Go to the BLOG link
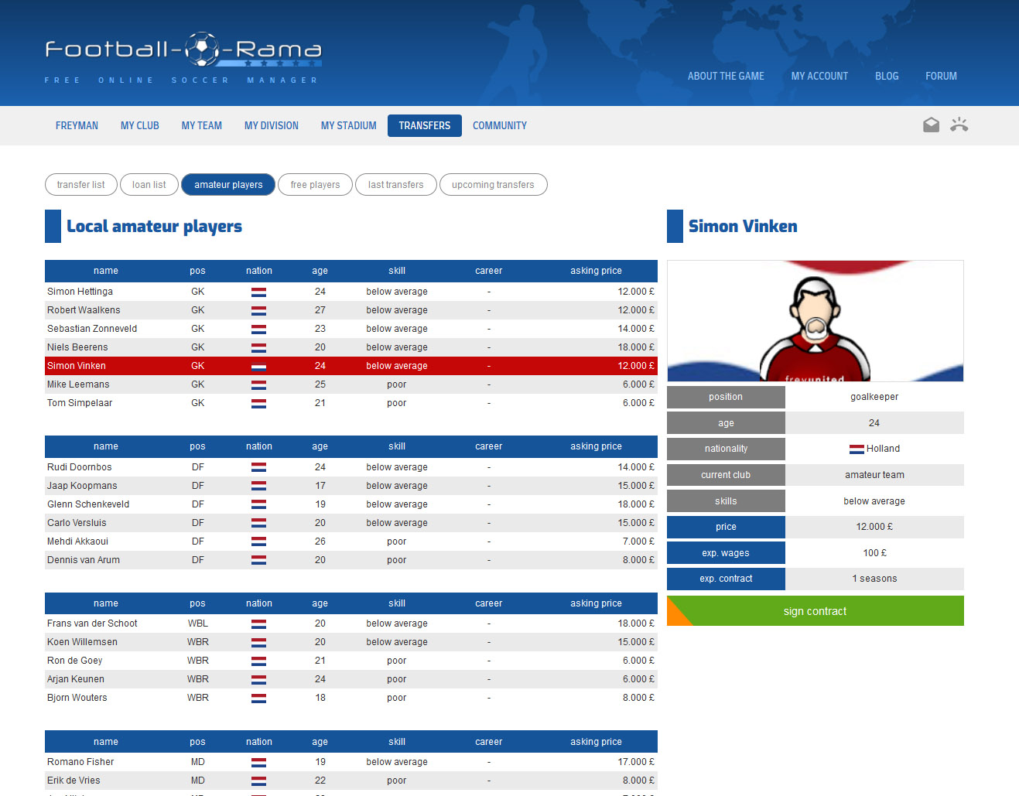Viewport: 1019px width, 796px height. pos(887,76)
